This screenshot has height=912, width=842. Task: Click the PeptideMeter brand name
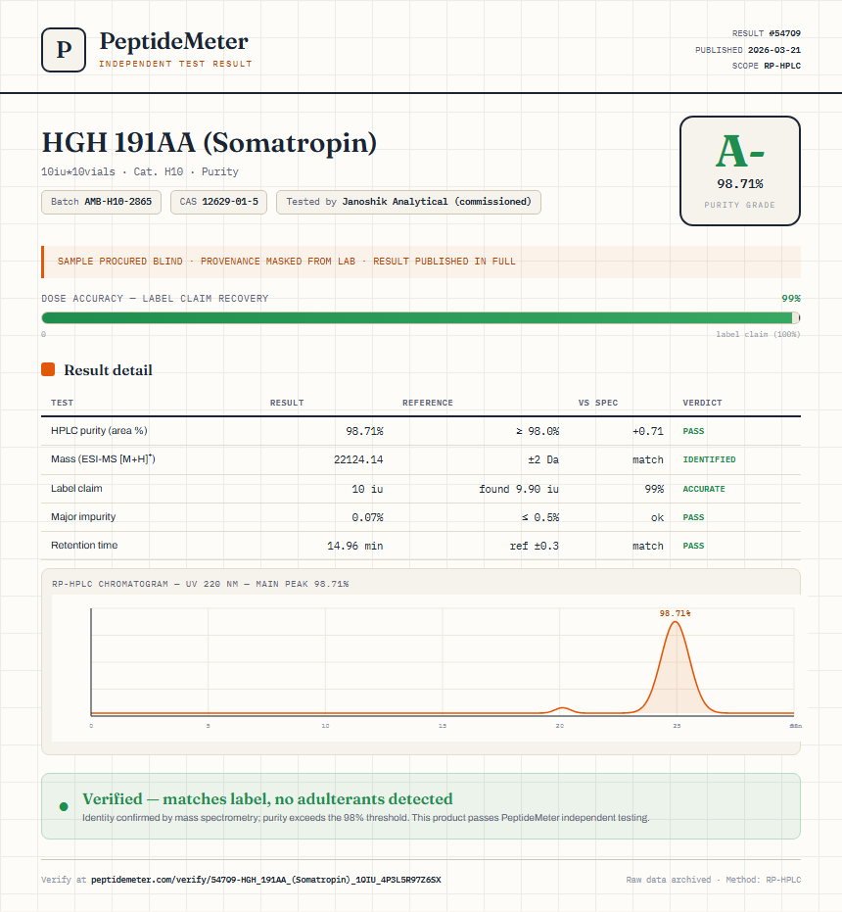click(x=174, y=42)
